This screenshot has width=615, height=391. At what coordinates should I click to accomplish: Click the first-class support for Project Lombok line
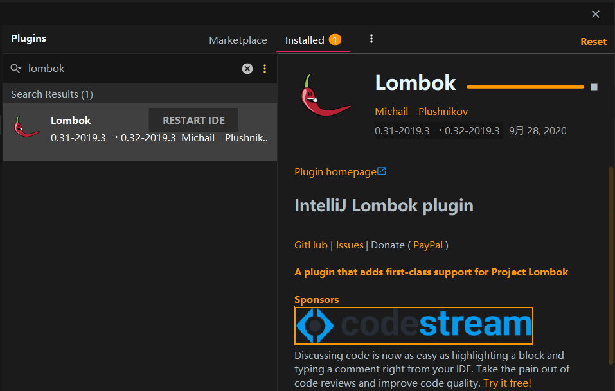[431, 272]
